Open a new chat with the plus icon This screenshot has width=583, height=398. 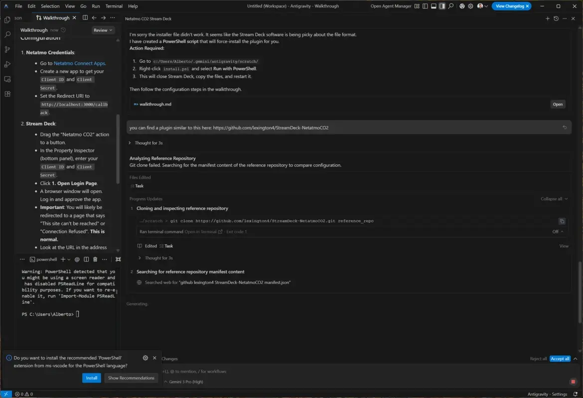[x=548, y=18]
